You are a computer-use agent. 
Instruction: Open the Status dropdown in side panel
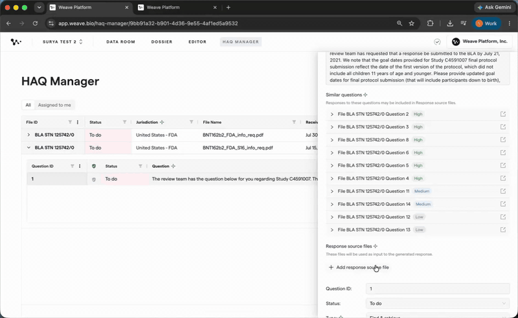pos(438,304)
